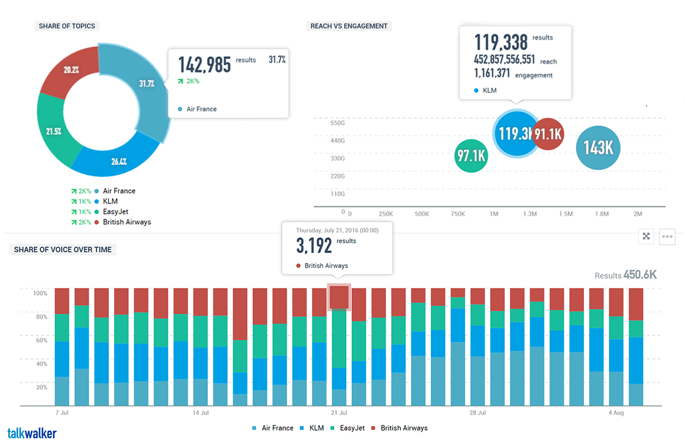Click the green trend arrow next to Air France

(x=74, y=190)
